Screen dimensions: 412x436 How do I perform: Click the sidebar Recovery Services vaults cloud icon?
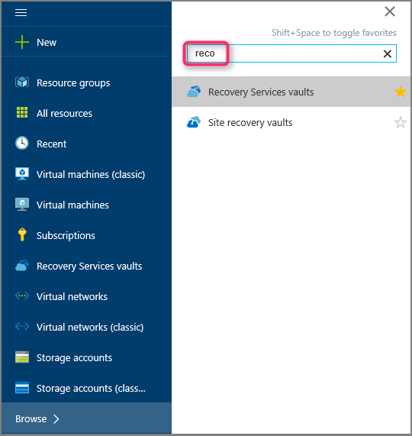click(x=22, y=265)
